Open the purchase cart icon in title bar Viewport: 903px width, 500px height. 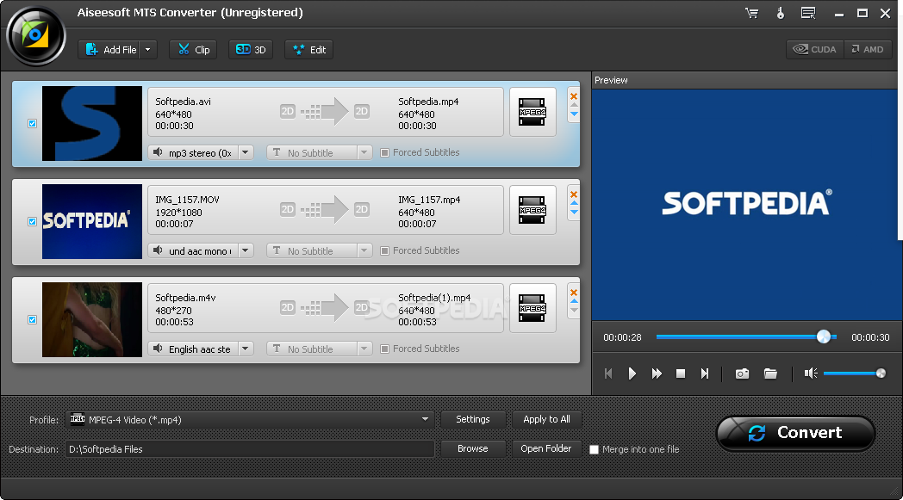click(751, 13)
